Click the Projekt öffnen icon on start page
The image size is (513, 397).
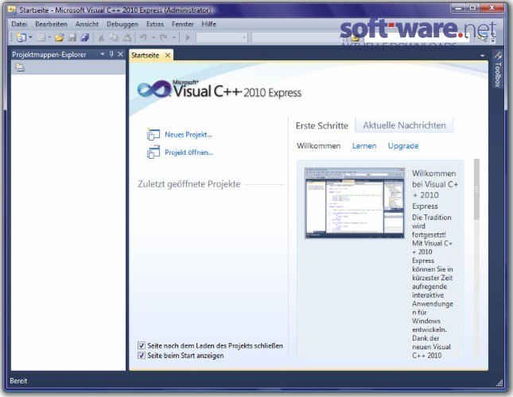click(154, 152)
